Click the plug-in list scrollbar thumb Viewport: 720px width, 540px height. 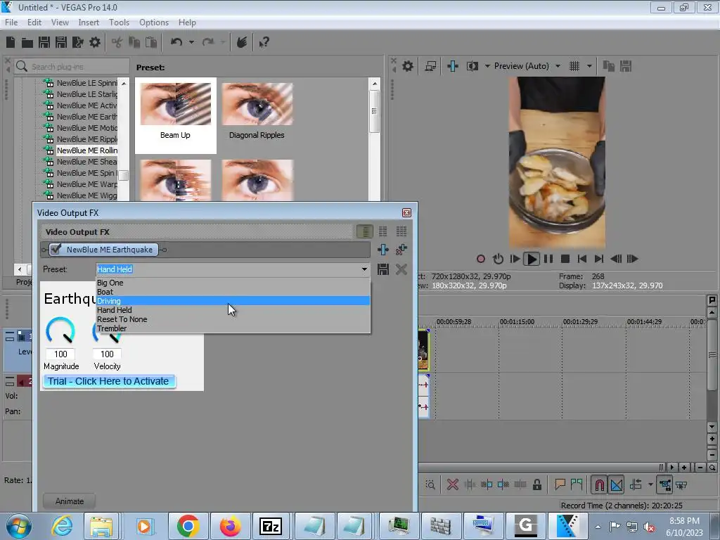click(x=124, y=175)
